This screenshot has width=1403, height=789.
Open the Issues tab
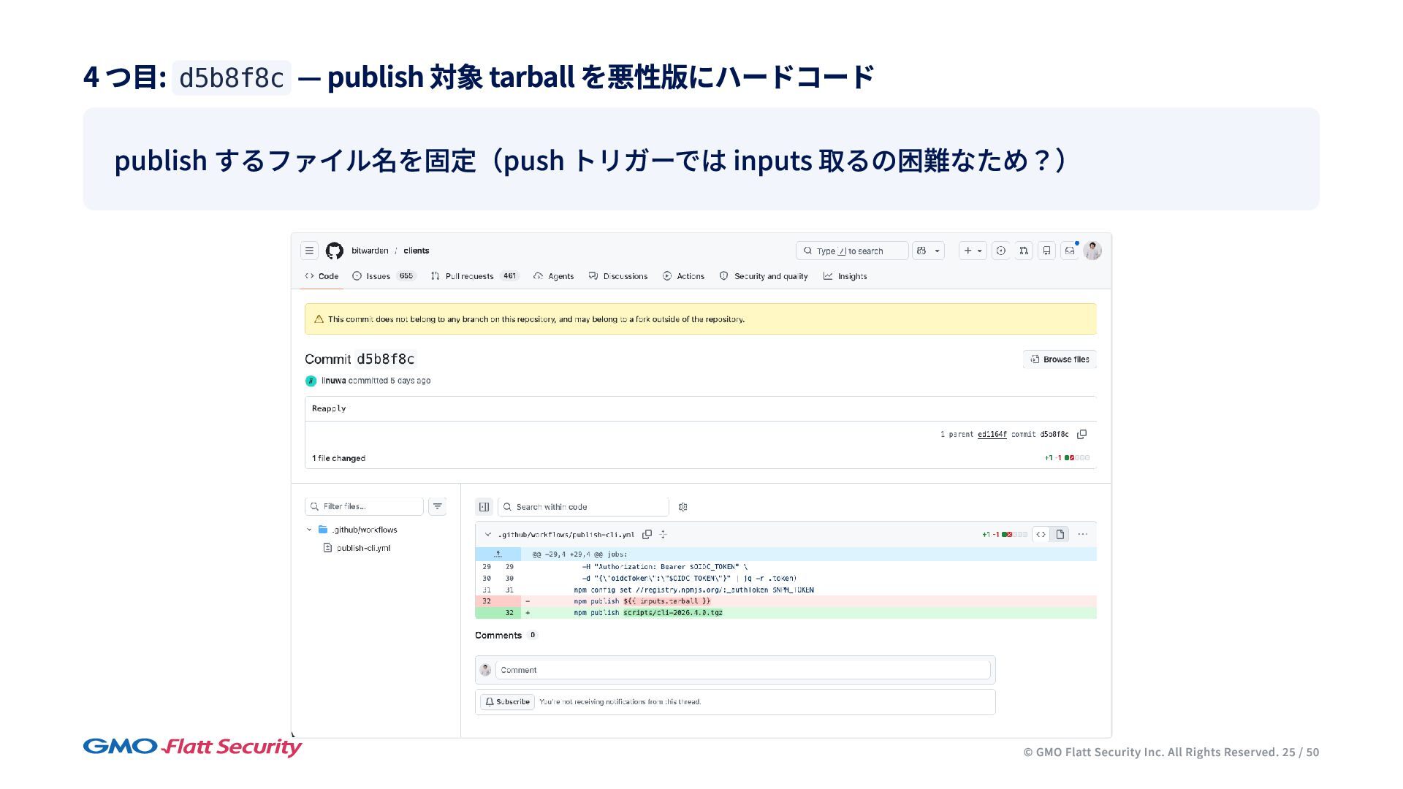pos(377,276)
